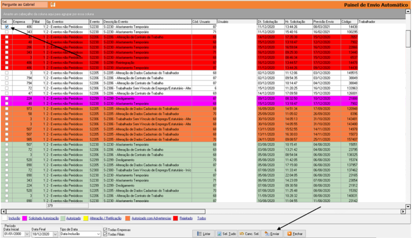Click the S-2300 Trabalhador Sem Vínculo description cell

tap(147, 170)
